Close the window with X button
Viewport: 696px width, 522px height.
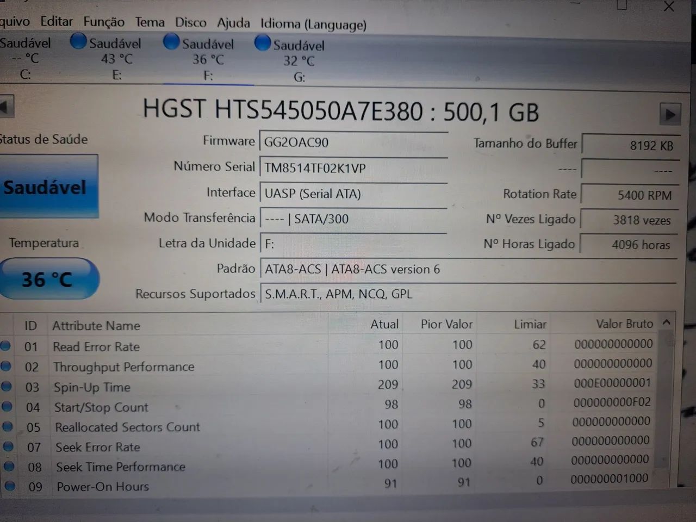[669, 7]
